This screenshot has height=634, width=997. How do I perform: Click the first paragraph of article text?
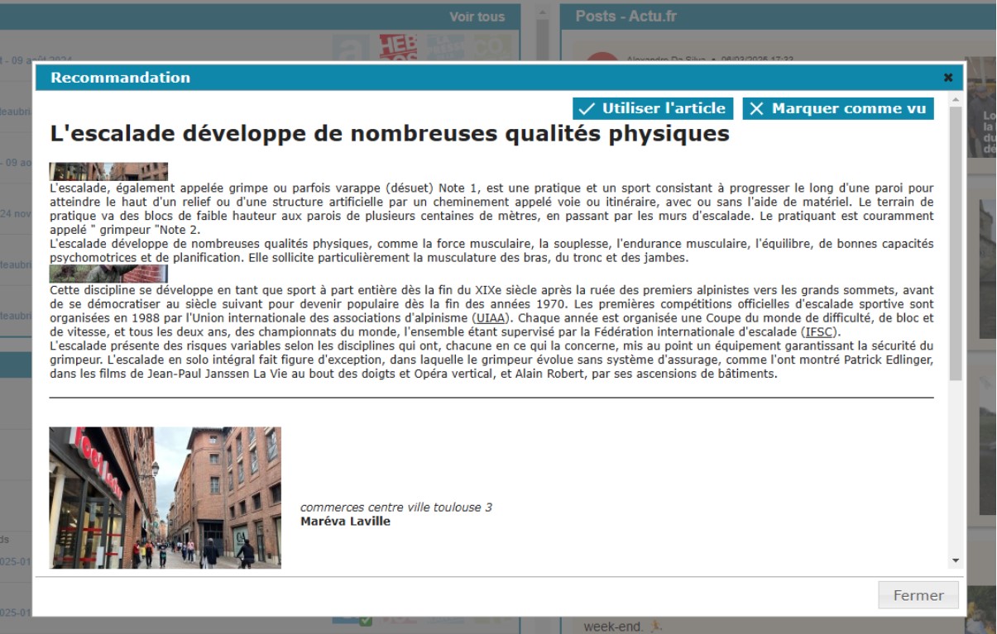(491, 209)
